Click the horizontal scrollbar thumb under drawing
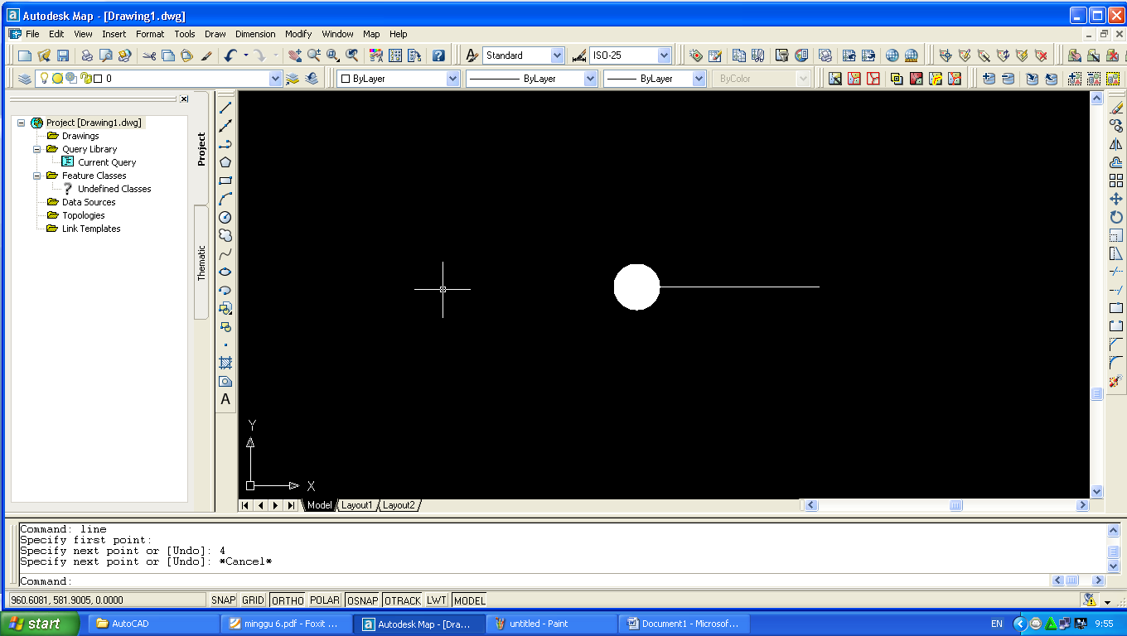Viewport: 1127px width, 636px height. pyautogui.click(x=955, y=505)
